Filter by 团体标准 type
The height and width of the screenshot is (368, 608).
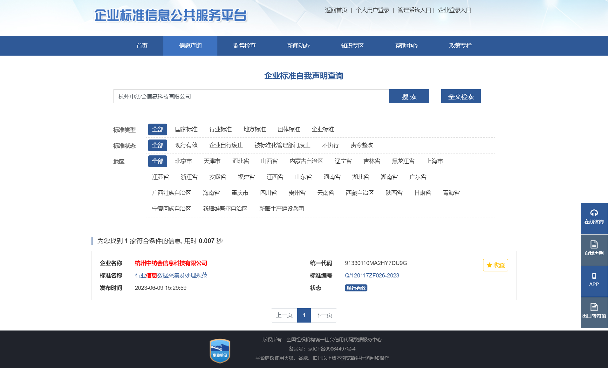click(289, 129)
